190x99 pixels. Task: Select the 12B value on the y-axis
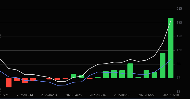(x=180, y=50)
